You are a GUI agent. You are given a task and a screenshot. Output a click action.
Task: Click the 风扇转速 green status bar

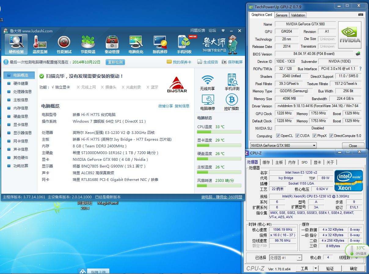pyautogui.click(x=219, y=186)
